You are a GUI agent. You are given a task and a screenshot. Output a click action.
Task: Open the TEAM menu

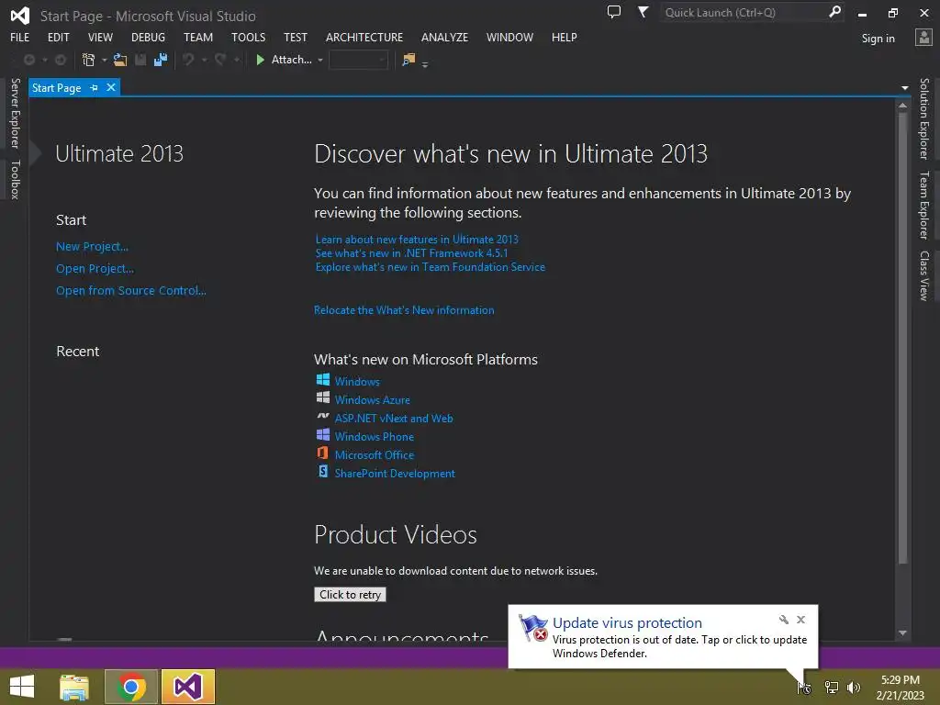click(198, 37)
